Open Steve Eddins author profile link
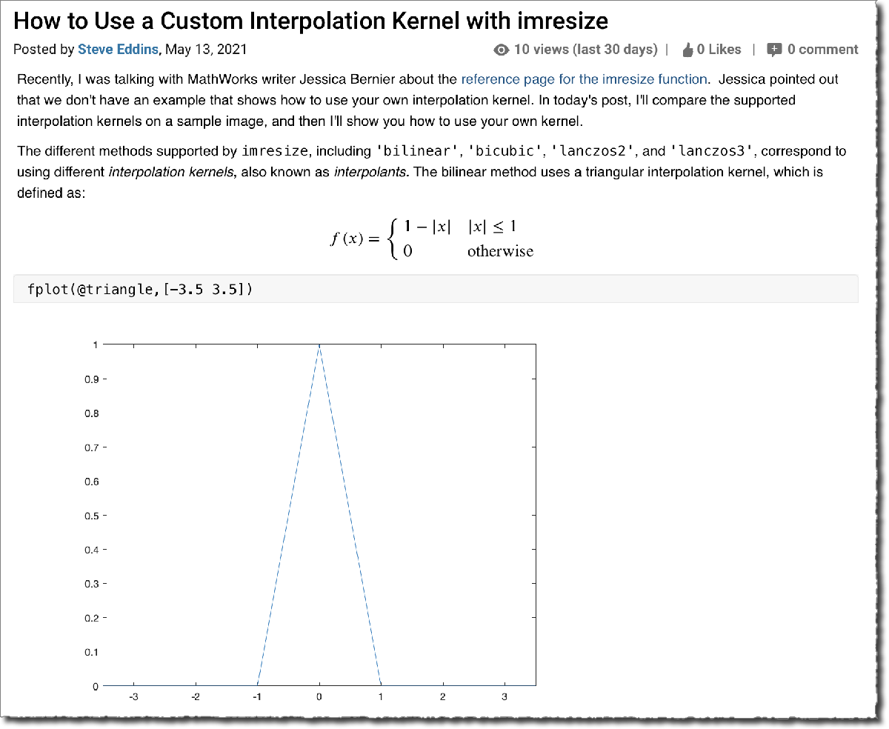889x729 pixels. [x=118, y=50]
